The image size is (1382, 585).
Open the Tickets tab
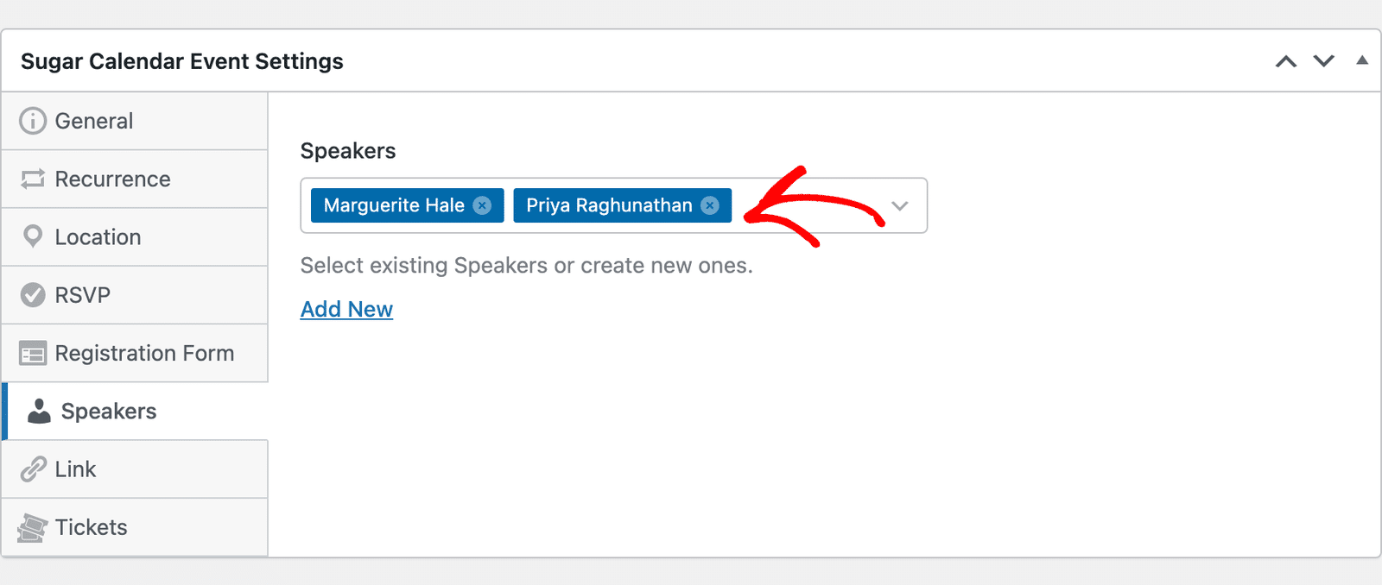coord(135,527)
